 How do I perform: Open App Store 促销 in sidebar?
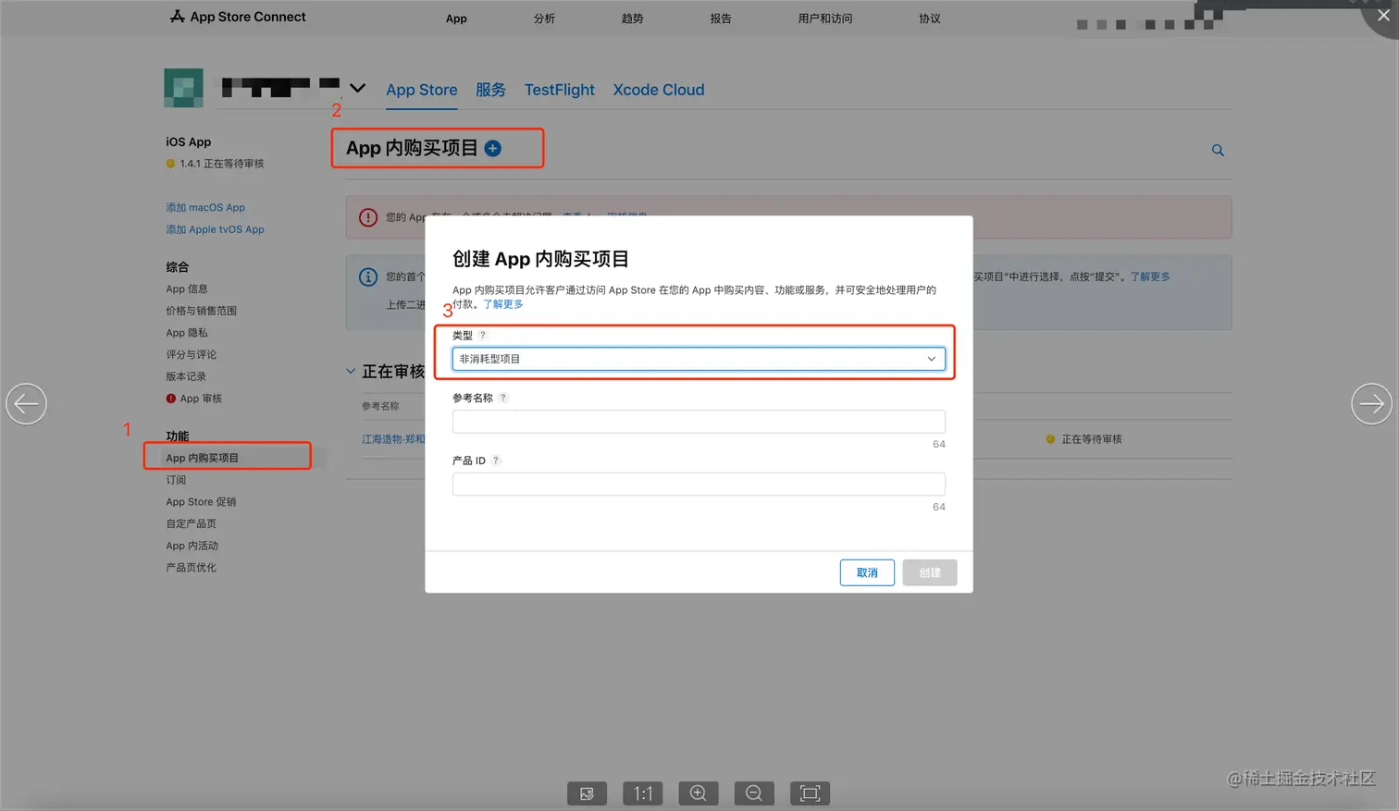click(x=201, y=502)
